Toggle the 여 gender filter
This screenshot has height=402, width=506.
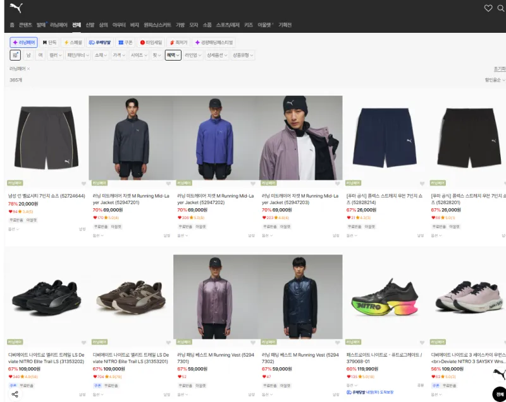pos(40,55)
